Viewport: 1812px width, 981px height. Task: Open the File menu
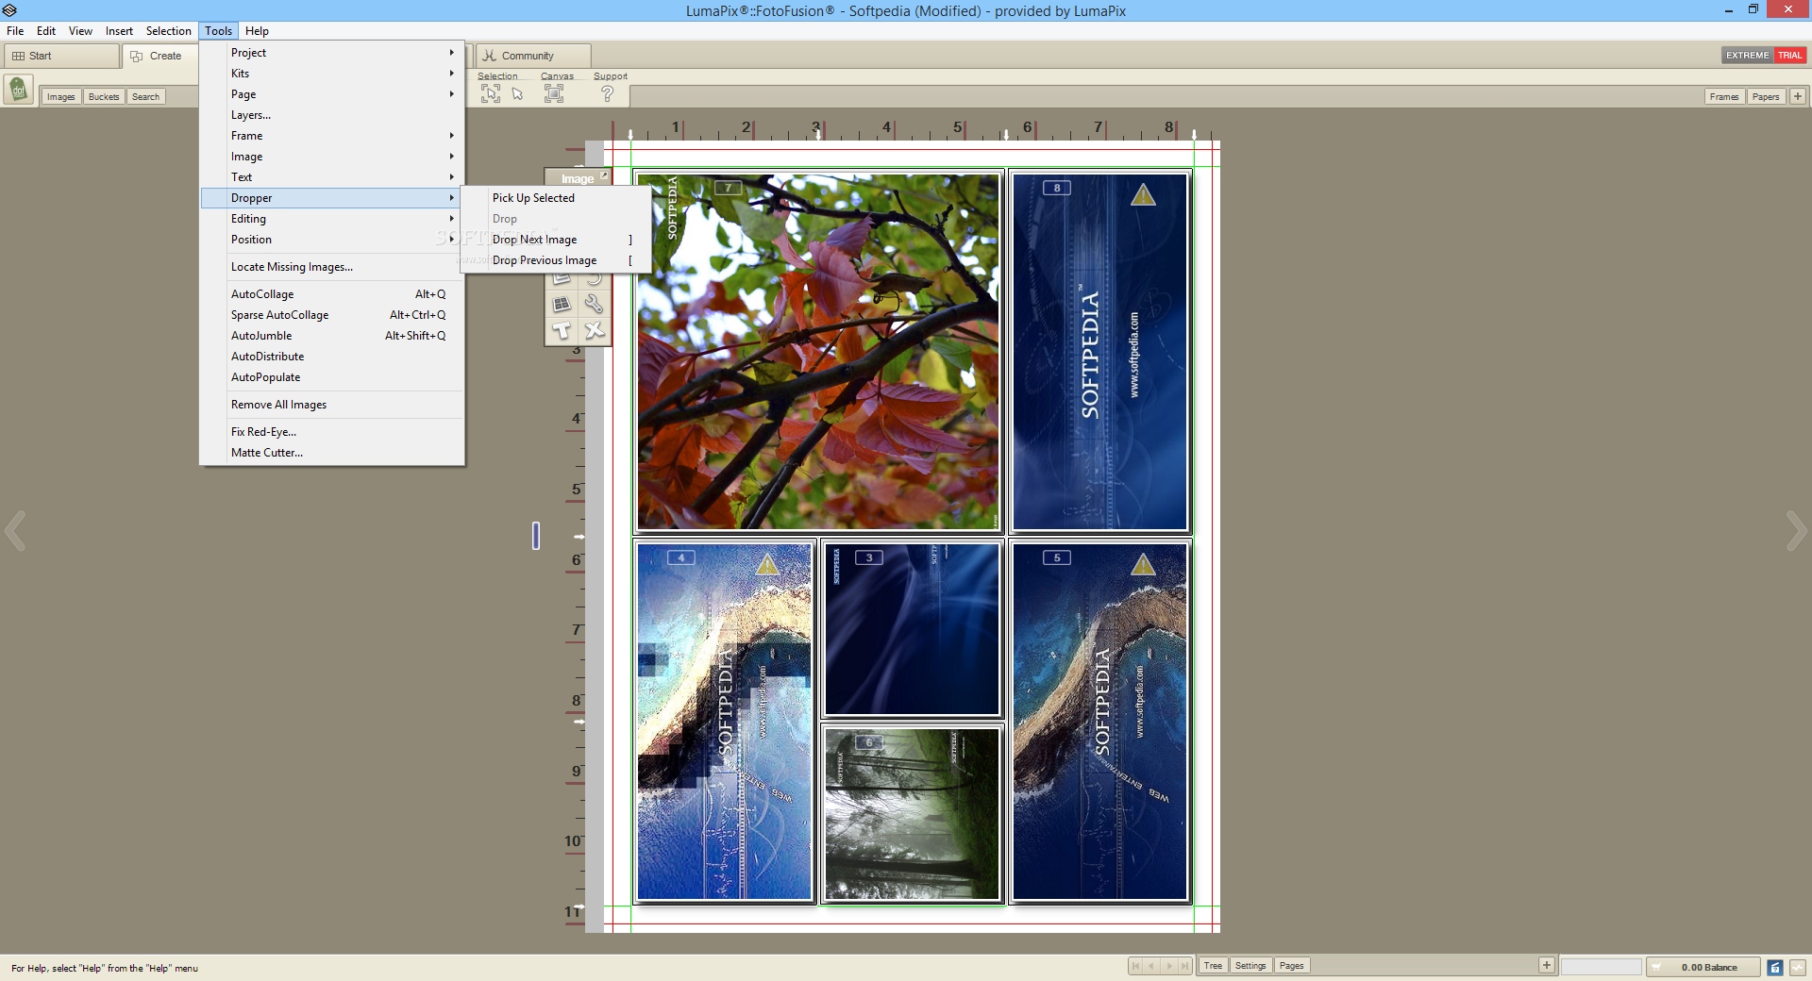15,31
